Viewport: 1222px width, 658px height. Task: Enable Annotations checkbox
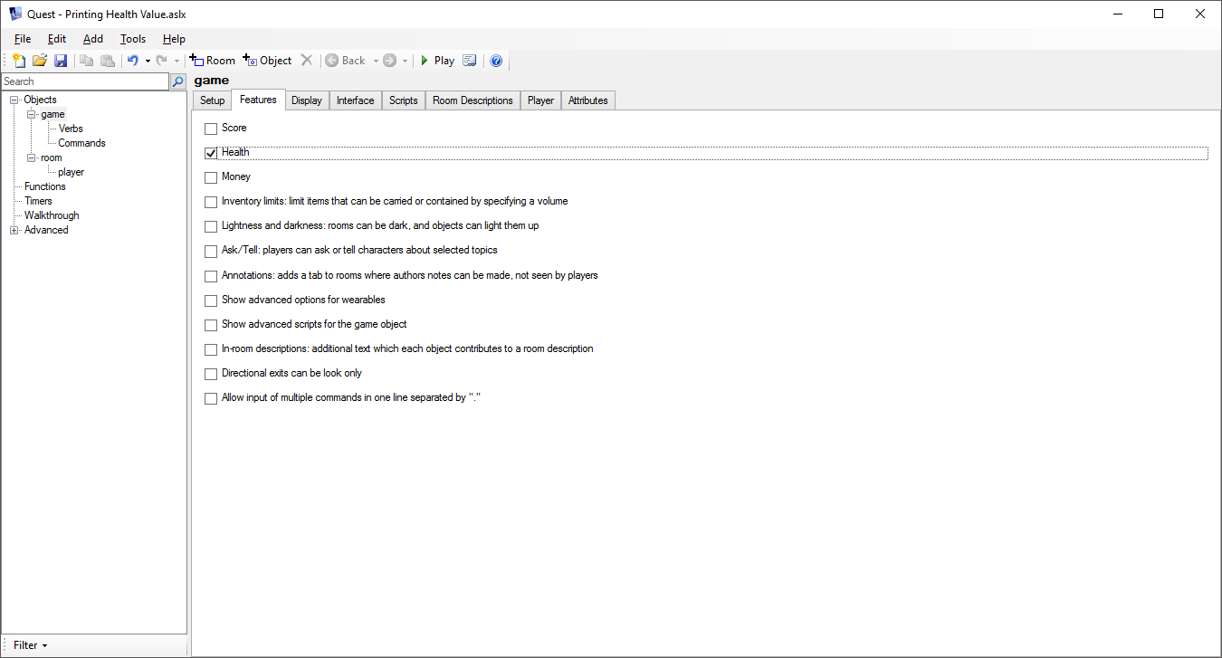pos(211,276)
